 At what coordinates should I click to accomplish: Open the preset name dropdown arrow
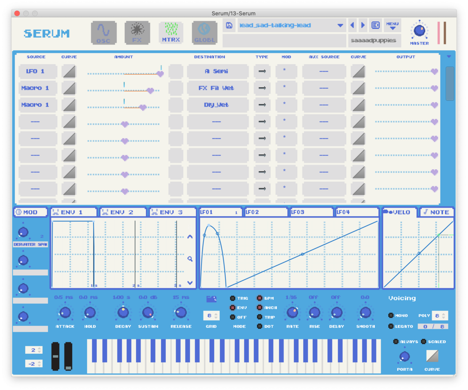340,26
